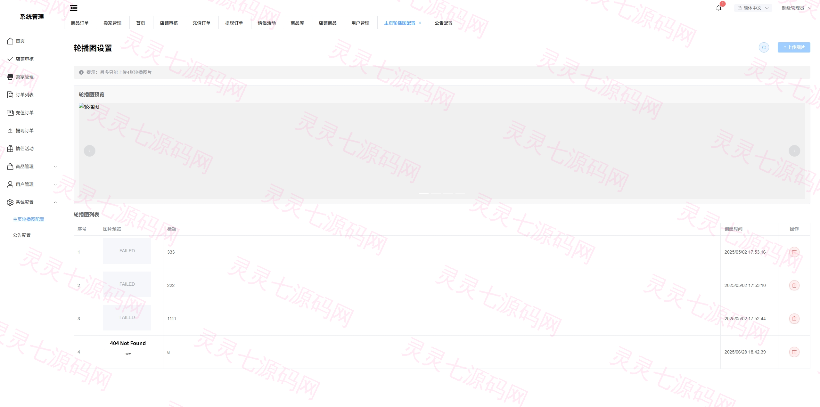Open 订单列表 in the sidebar
Viewport: 820px width, 407px height.
tap(32, 95)
